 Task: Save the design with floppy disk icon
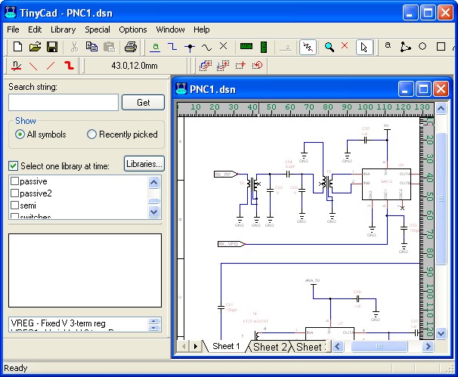(x=52, y=47)
